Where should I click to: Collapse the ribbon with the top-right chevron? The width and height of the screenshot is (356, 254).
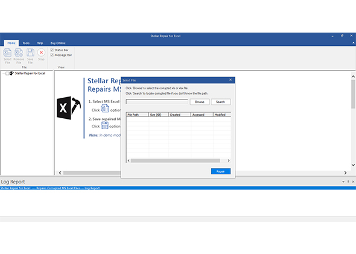pyautogui.click(x=353, y=43)
